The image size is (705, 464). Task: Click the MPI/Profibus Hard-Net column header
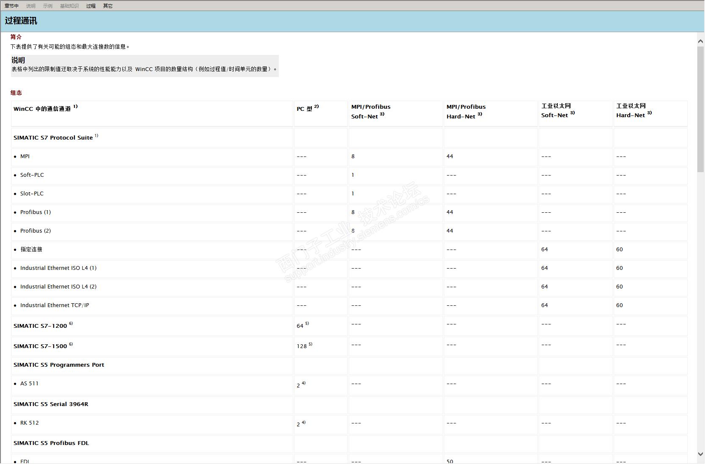466,112
